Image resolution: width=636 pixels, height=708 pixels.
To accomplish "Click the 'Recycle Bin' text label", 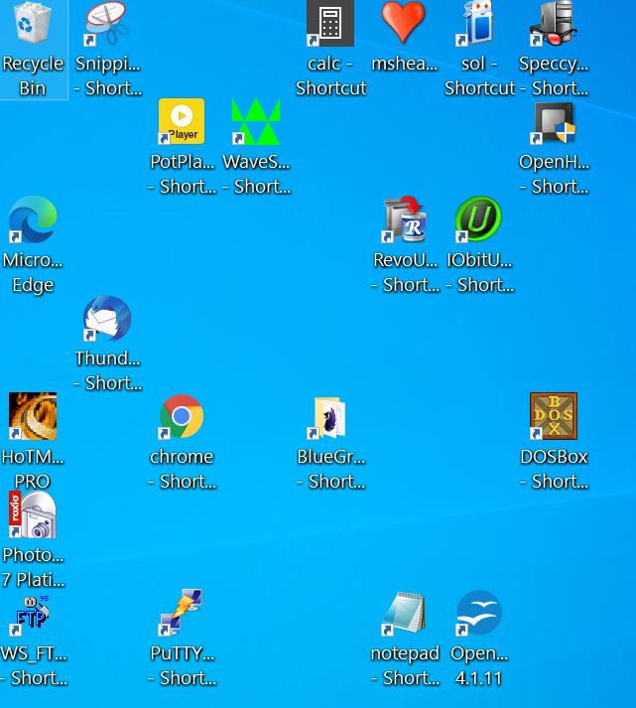I will pyautogui.click(x=33, y=75).
